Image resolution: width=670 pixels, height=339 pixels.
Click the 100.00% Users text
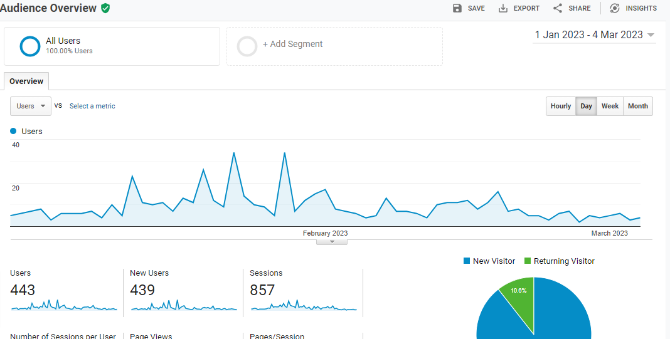(x=69, y=51)
